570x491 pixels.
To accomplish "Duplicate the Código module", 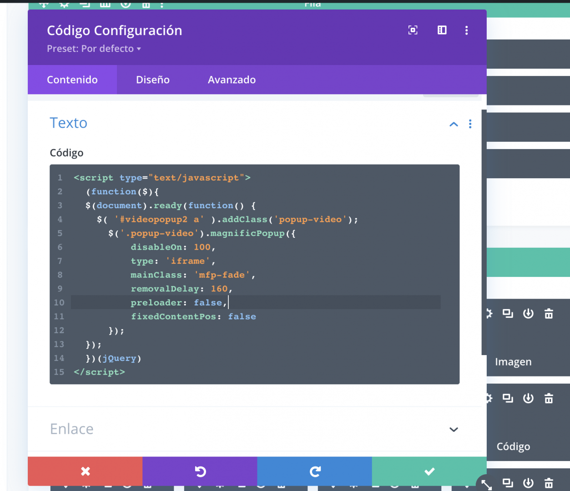I will click(x=508, y=398).
